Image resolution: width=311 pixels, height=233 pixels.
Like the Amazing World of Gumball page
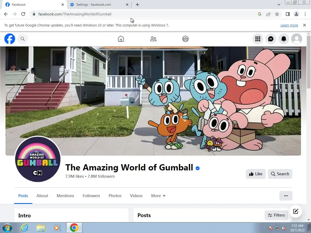coord(256,174)
